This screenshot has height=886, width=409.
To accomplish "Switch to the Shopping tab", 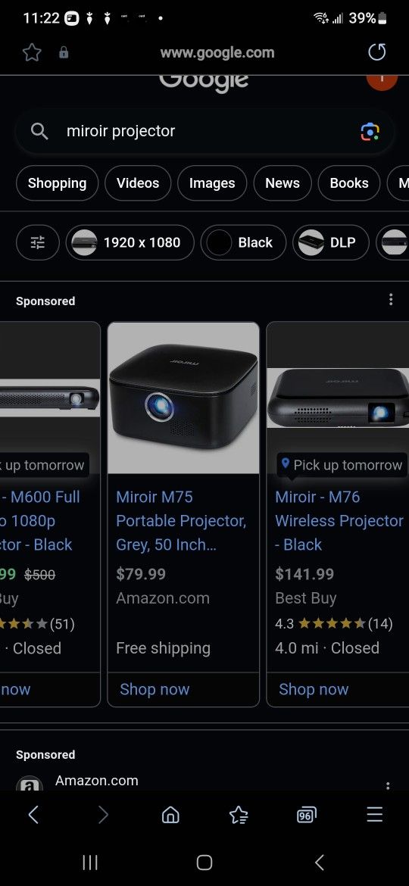I will coord(57,183).
